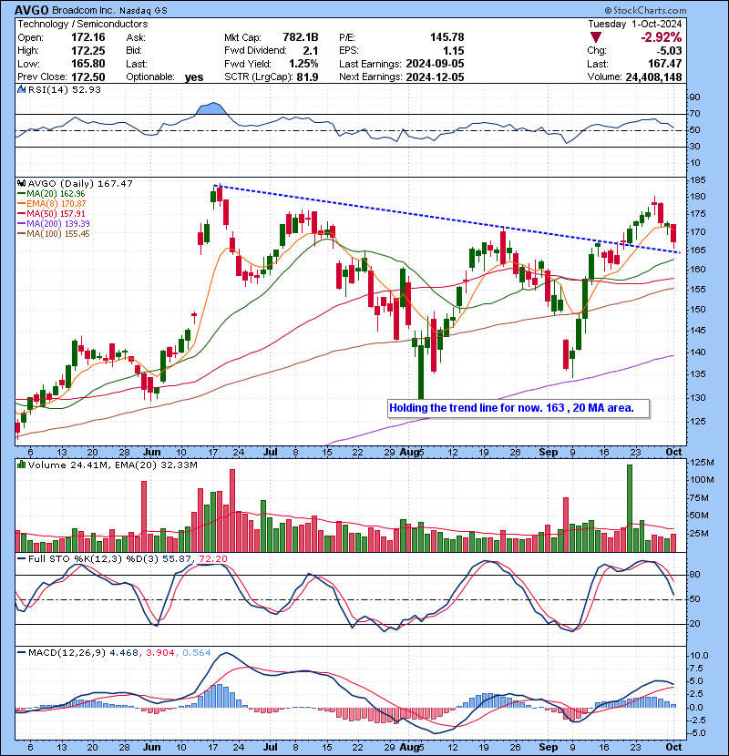This screenshot has width=729, height=756.
Task: Click the Optionable value yes
Action: 194,77
